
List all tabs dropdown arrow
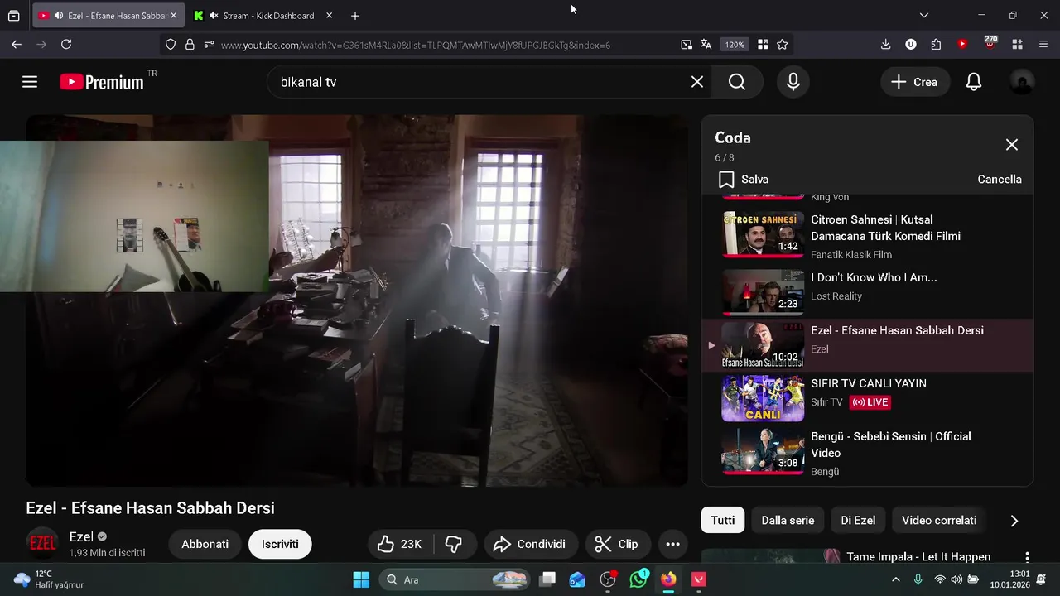pos(924,16)
